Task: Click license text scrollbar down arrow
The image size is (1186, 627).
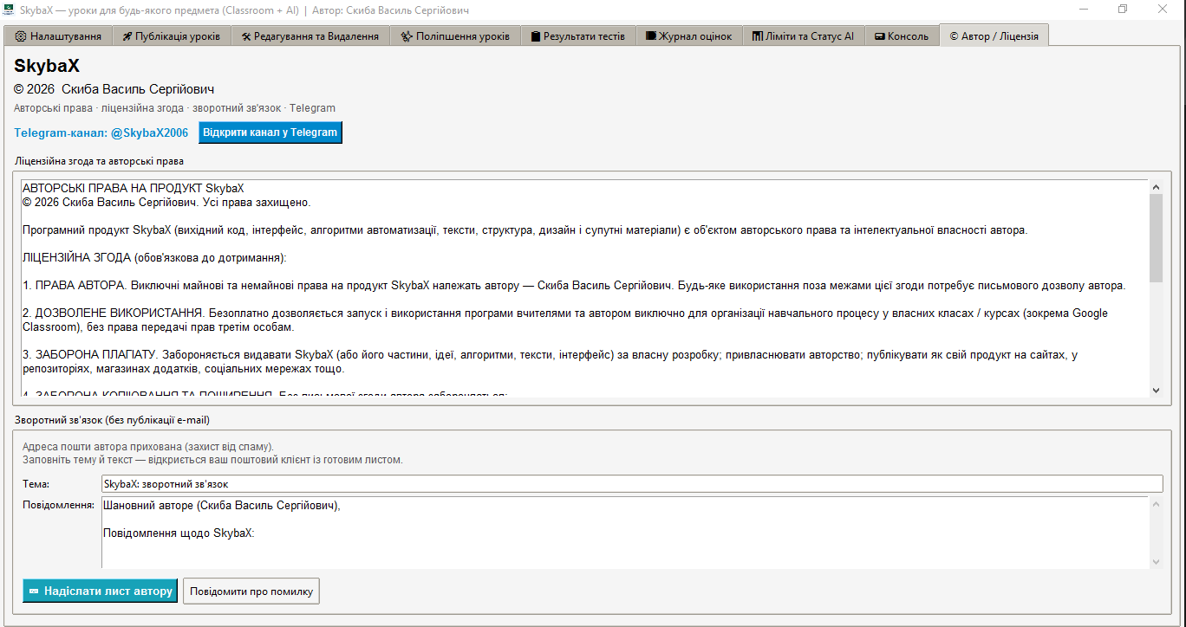Action: click(x=1156, y=391)
